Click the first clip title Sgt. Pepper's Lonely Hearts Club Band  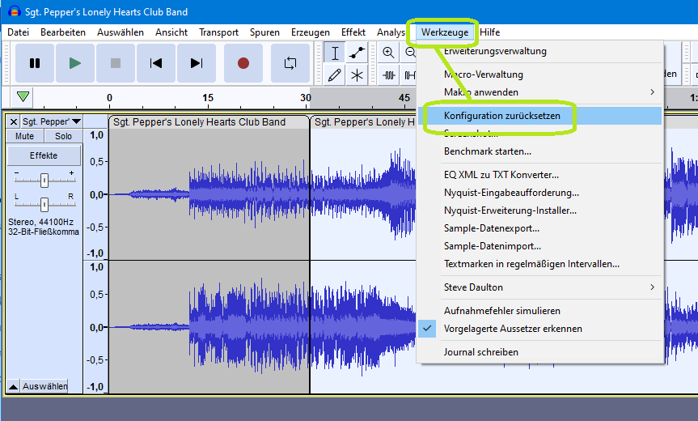click(200, 122)
